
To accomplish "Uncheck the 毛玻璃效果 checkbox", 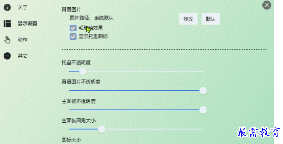I will tap(73, 28).
